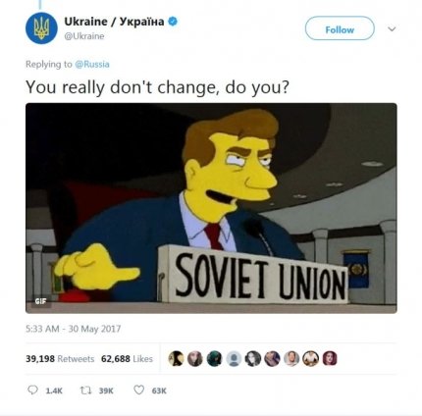The width and height of the screenshot is (422, 416).
Task: Click the 1.4K replies count
Action: tap(54, 390)
